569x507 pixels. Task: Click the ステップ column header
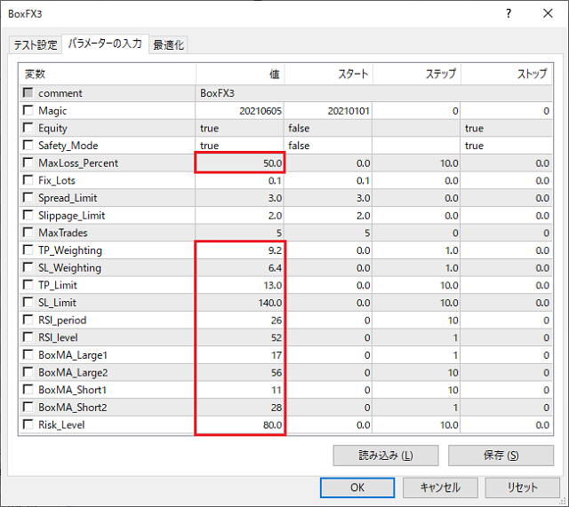point(417,74)
